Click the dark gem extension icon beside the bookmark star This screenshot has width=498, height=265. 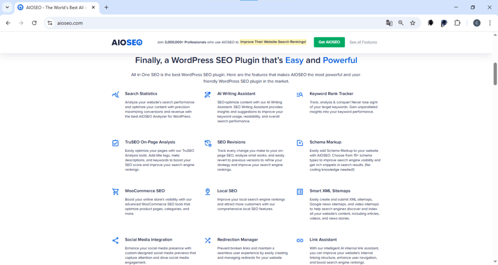(431, 23)
